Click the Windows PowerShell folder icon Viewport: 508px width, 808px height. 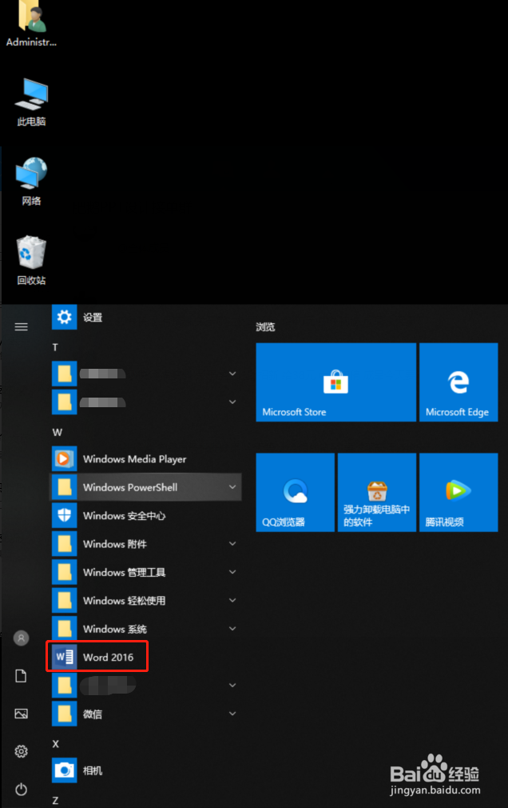[65, 487]
